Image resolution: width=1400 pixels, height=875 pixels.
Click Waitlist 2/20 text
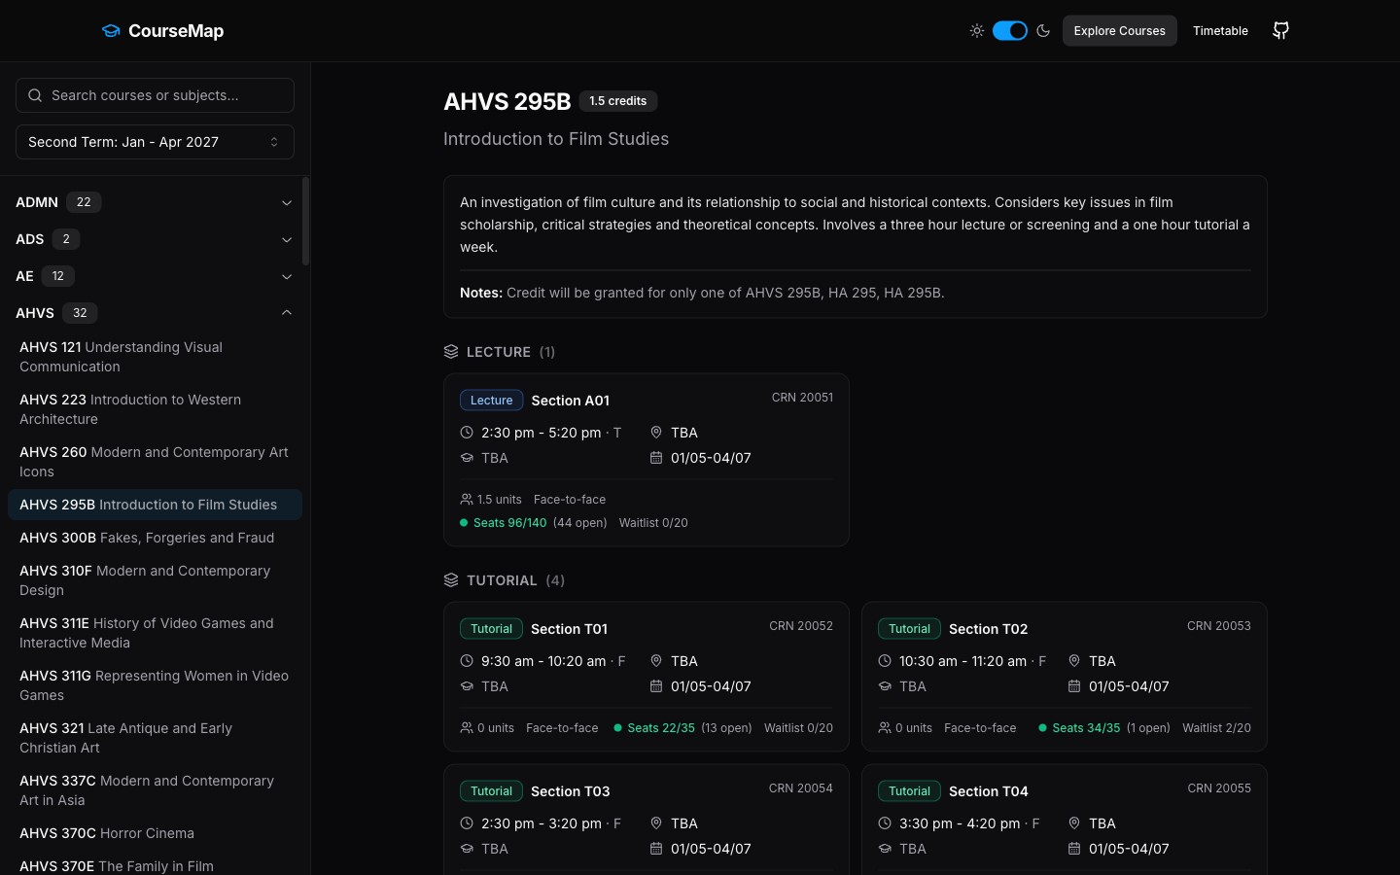(1216, 728)
